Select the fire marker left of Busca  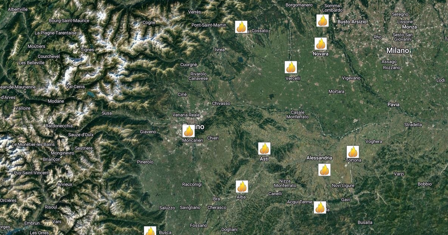150,231
